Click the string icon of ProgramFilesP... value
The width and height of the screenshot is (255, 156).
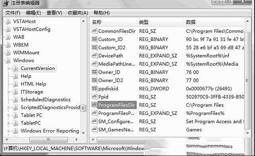[x=94, y=113]
